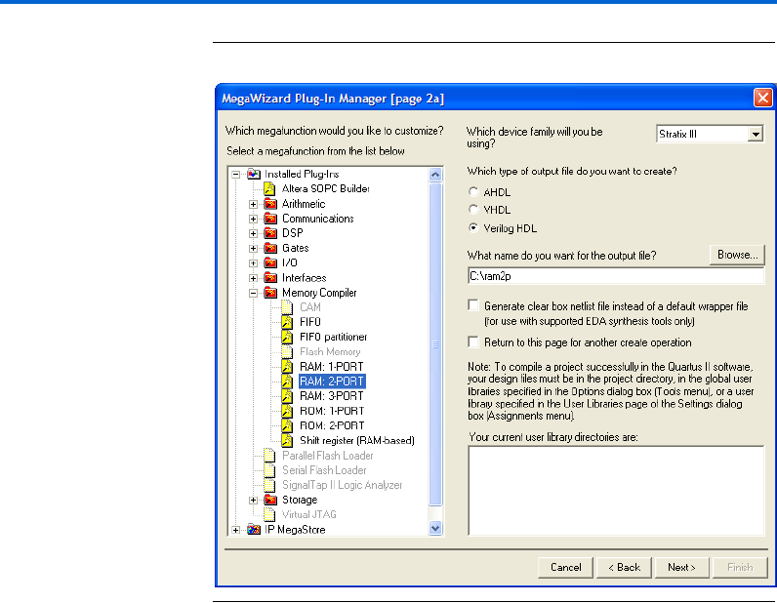Collapse the Installed Plug-Ins tree node

236,175
